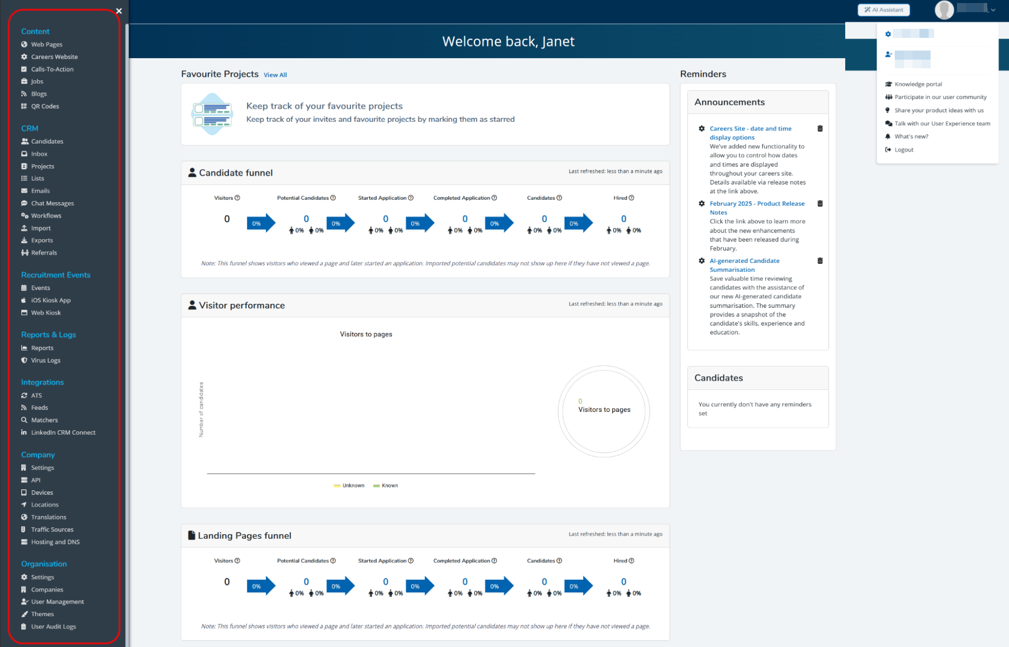The image size is (1009, 647).
Task: Click the Referrals binoculars icon
Action: click(x=24, y=253)
